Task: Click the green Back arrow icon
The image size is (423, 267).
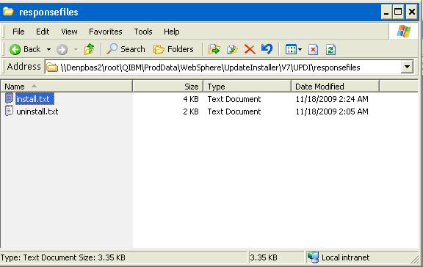Action: [x=15, y=49]
